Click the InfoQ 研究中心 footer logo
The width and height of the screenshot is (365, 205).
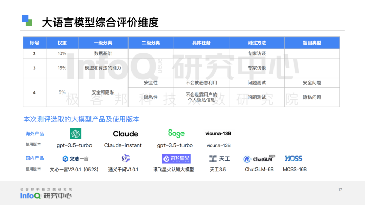[x=46, y=194]
